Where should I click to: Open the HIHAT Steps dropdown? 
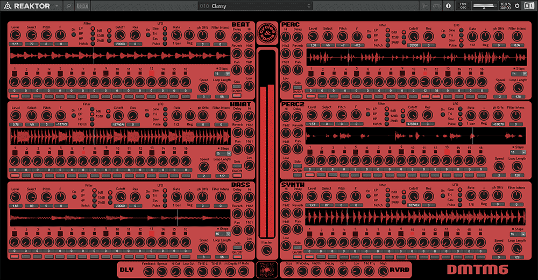point(223,153)
